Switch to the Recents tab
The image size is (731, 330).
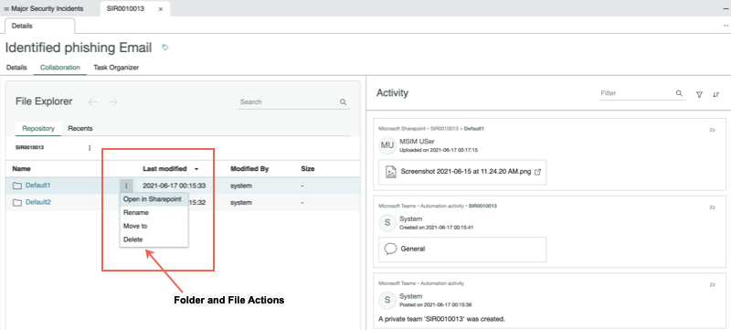[80, 128]
